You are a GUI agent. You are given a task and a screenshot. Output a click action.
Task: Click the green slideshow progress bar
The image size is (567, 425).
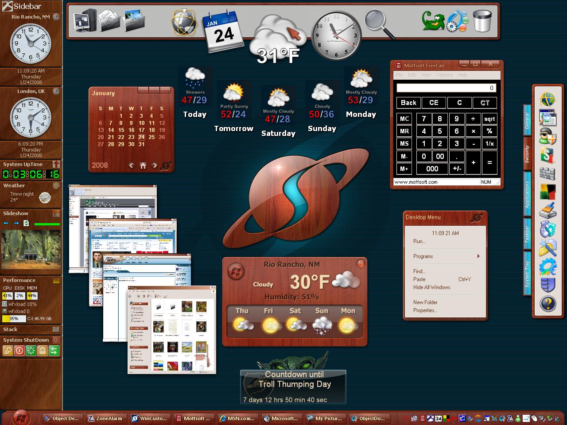tap(47, 224)
